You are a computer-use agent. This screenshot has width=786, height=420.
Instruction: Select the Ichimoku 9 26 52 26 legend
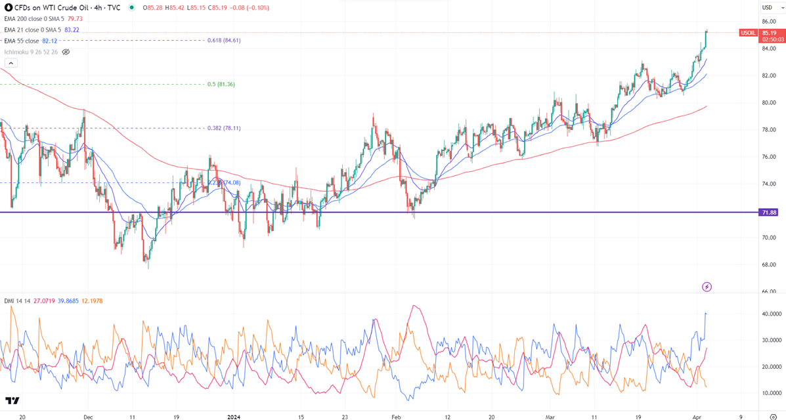(31, 52)
